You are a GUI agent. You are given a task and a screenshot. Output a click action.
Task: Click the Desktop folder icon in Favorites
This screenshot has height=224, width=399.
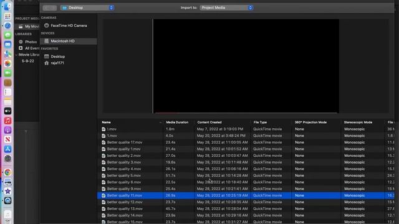tap(46, 57)
